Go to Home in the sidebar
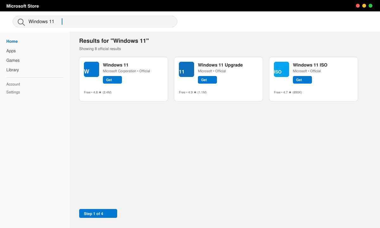 [x=12, y=41]
